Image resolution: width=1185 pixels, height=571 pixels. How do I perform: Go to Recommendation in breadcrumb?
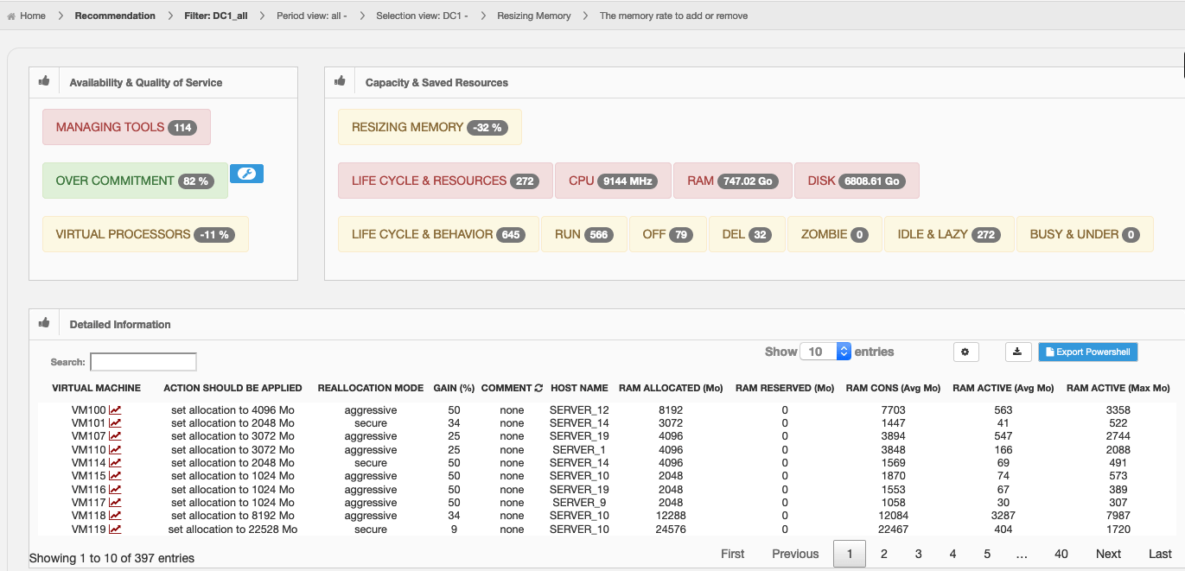[x=115, y=16]
